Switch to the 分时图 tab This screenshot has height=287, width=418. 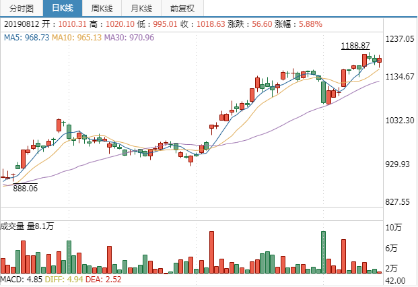[22, 8]
